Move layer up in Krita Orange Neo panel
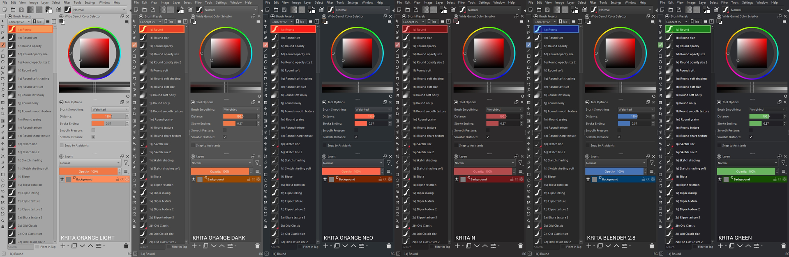This screenshot has height=257, width=789. [x=353, y=246]
